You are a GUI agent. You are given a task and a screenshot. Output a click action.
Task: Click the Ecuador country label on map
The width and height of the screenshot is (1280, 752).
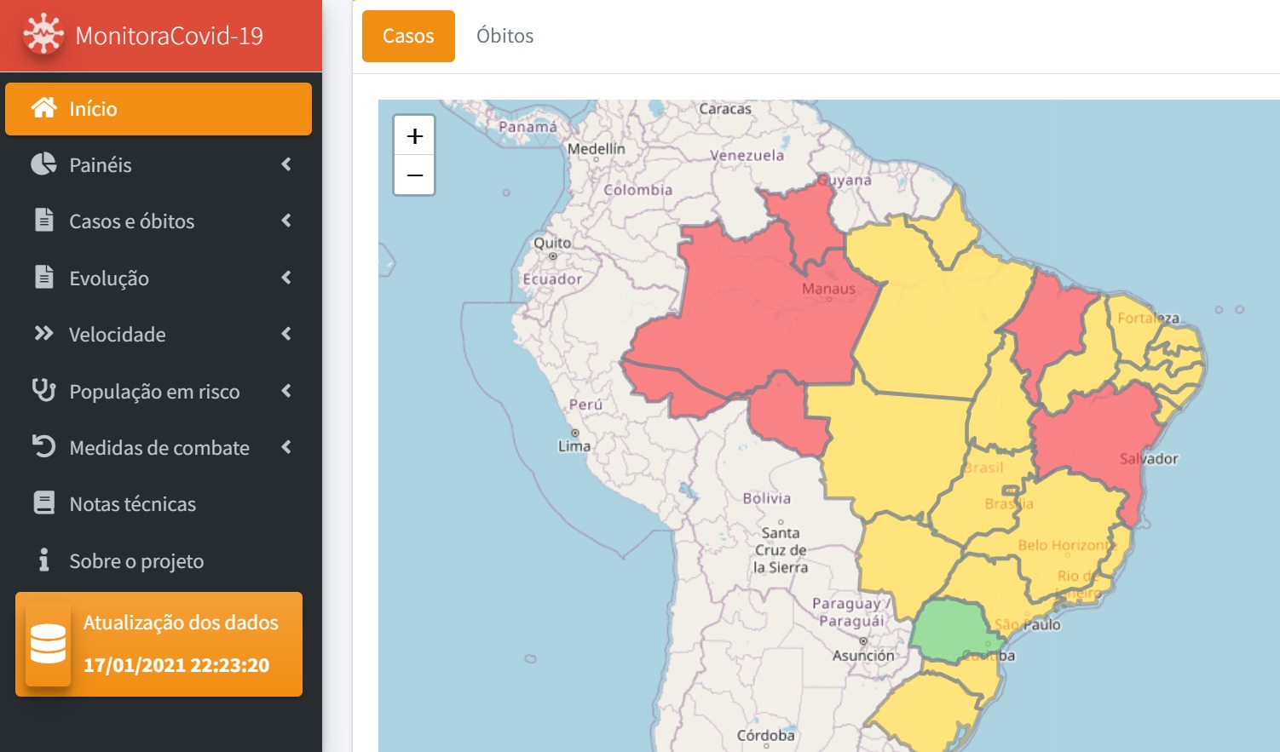point(552,278)
